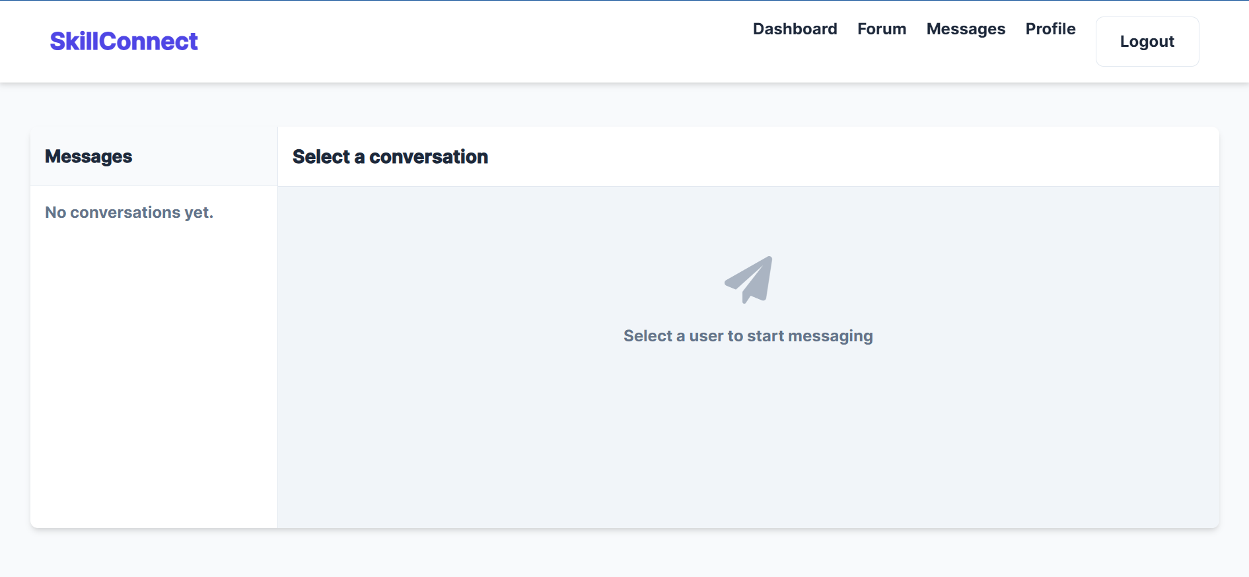Go to the Forum page

(881, 29)
